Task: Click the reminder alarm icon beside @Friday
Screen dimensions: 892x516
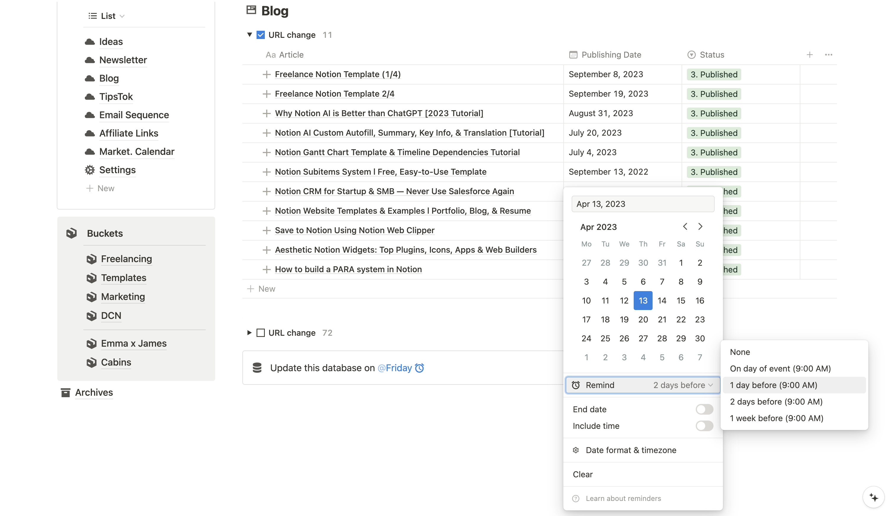Action: 419,368
